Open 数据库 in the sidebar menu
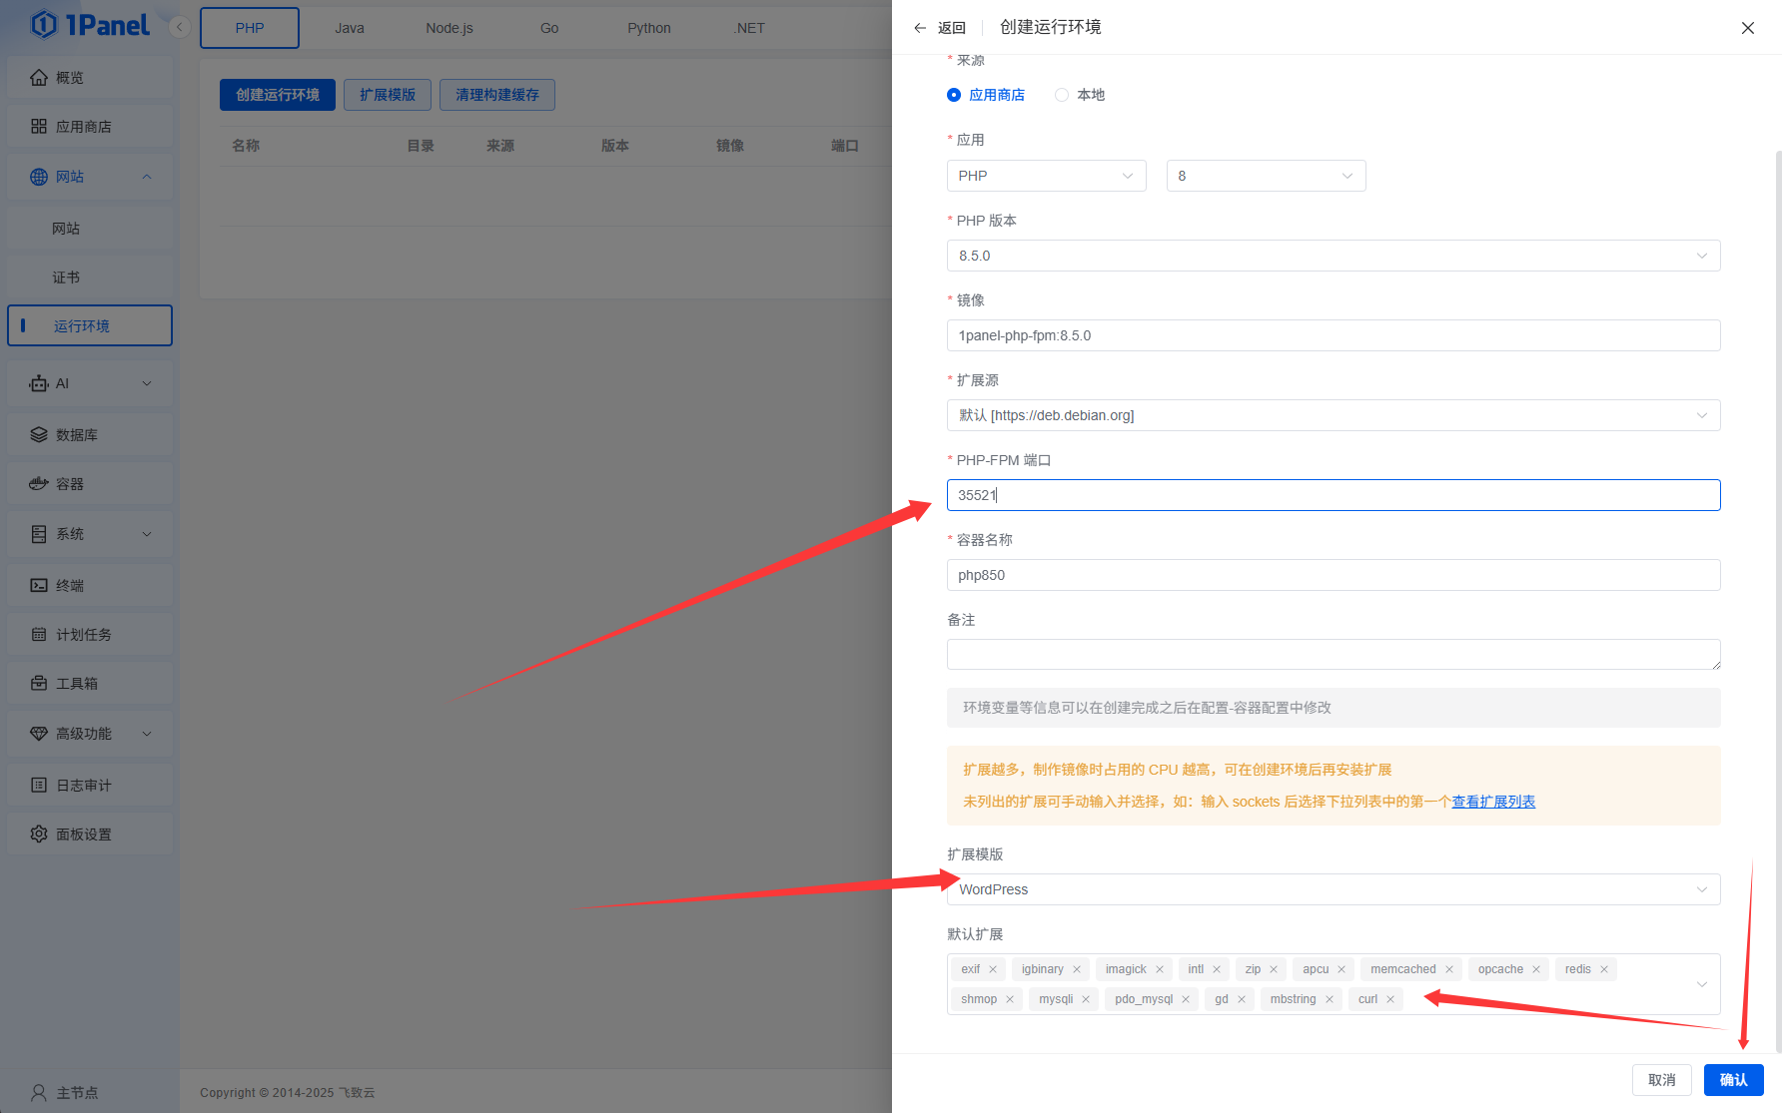The height and width of the screenshot is (1113, 1782). 77,435
